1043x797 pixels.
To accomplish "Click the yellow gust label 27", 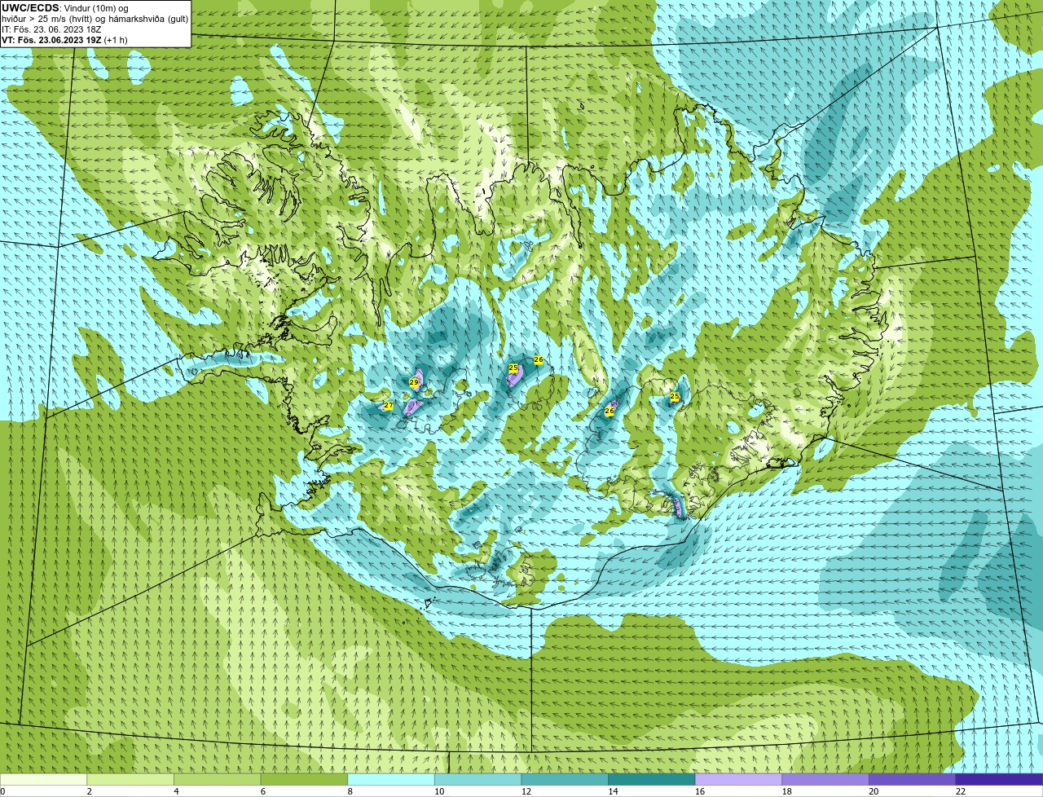I will [389, 406].
